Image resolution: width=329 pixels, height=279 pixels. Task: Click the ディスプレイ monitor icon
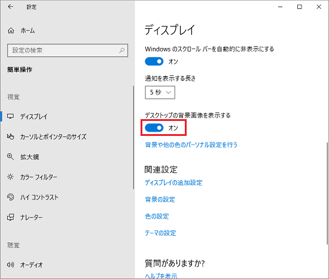click(11, 116)
